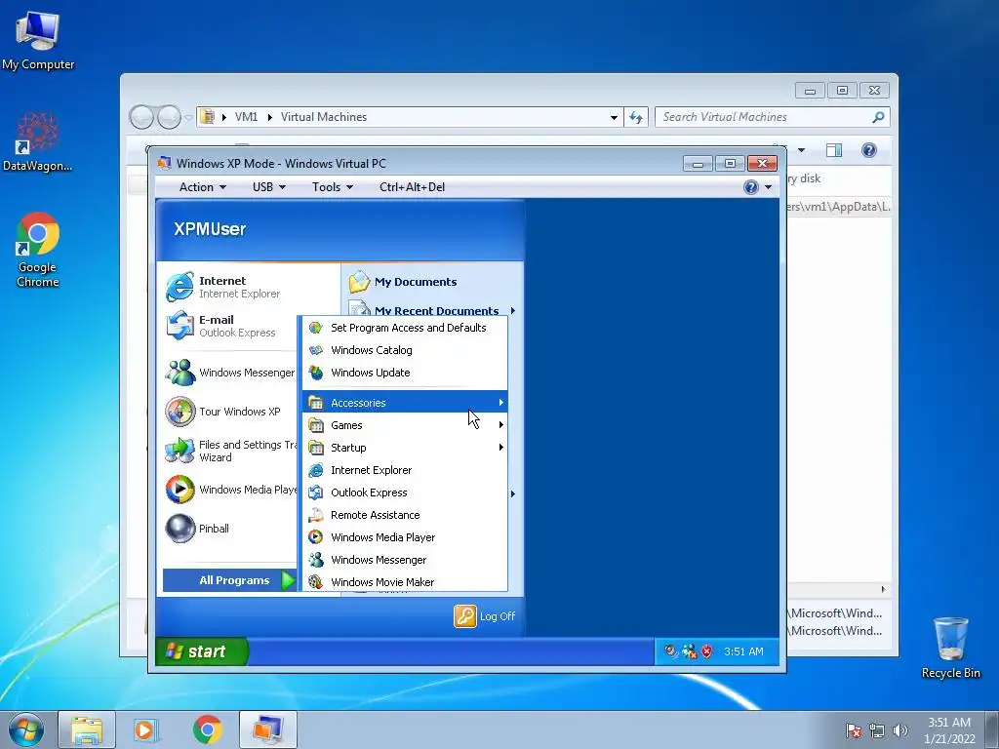Open view options dropdown arrow in Explorer
The image size is (999, 749).
(802, 150)
